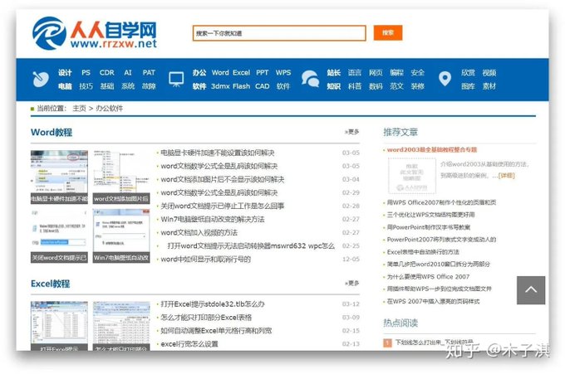Open article word文档加入视频的方法

pos(199,233)
